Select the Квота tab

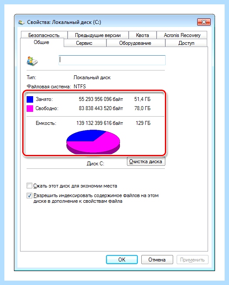[x=143, y=35]
